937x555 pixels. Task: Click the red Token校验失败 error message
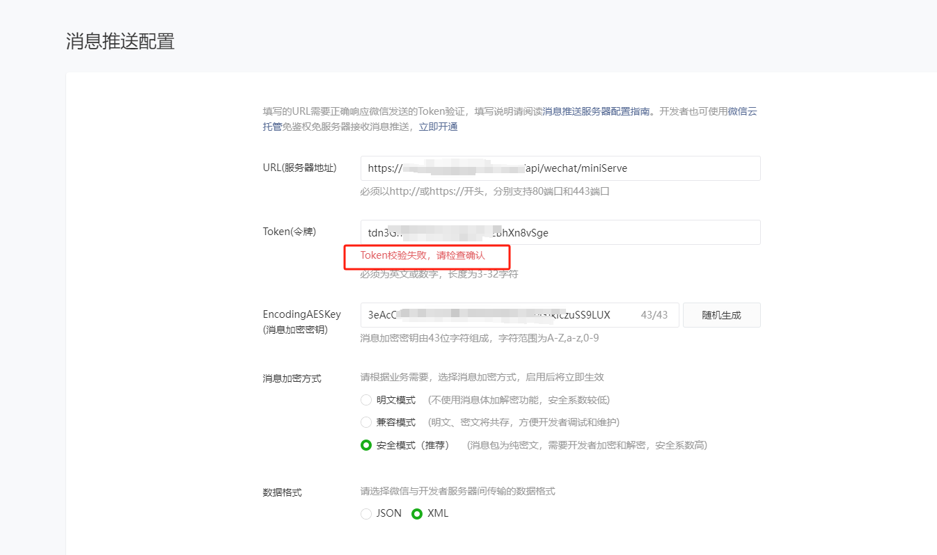pos(423,256)
